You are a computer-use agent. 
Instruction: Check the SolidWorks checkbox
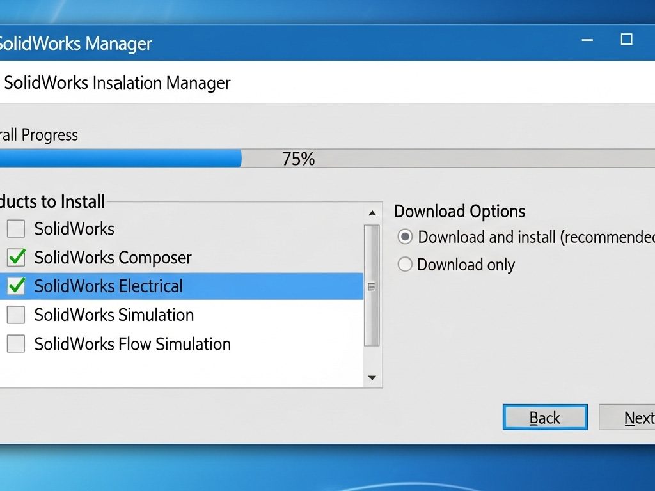click(16, 228)
